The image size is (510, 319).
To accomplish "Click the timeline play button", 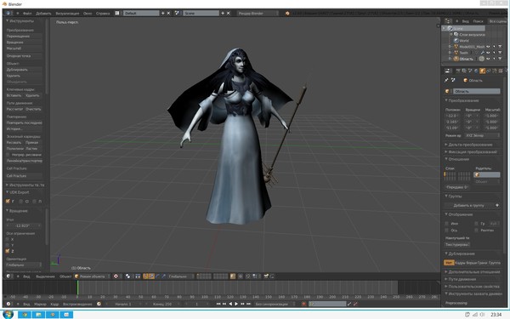I will (236, 304).
